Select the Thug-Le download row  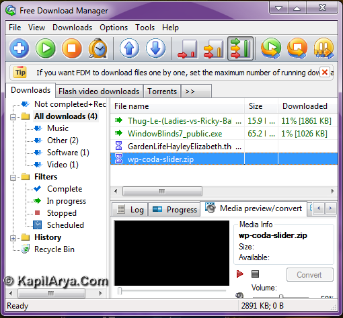coord(224,121)
